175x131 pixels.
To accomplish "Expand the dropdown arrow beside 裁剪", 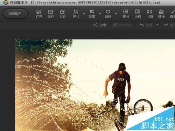I will tap(100, 14).
